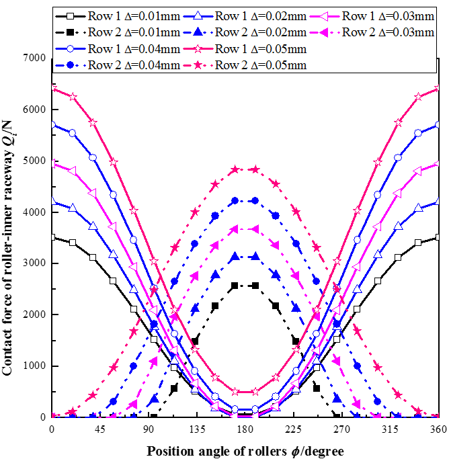Pick the open circle legend marker for Row 1 Δ=0.04mm
The height and width of the screenshot is (461, 449).
coord(71,48)
